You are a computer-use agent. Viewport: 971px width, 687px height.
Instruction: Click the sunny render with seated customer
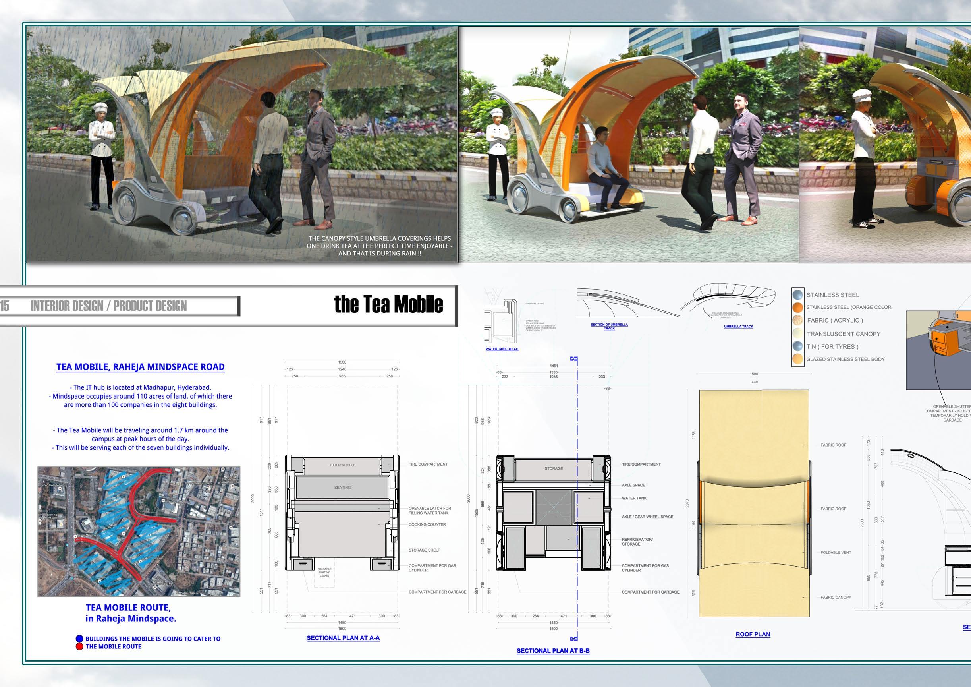click(628, 144)
